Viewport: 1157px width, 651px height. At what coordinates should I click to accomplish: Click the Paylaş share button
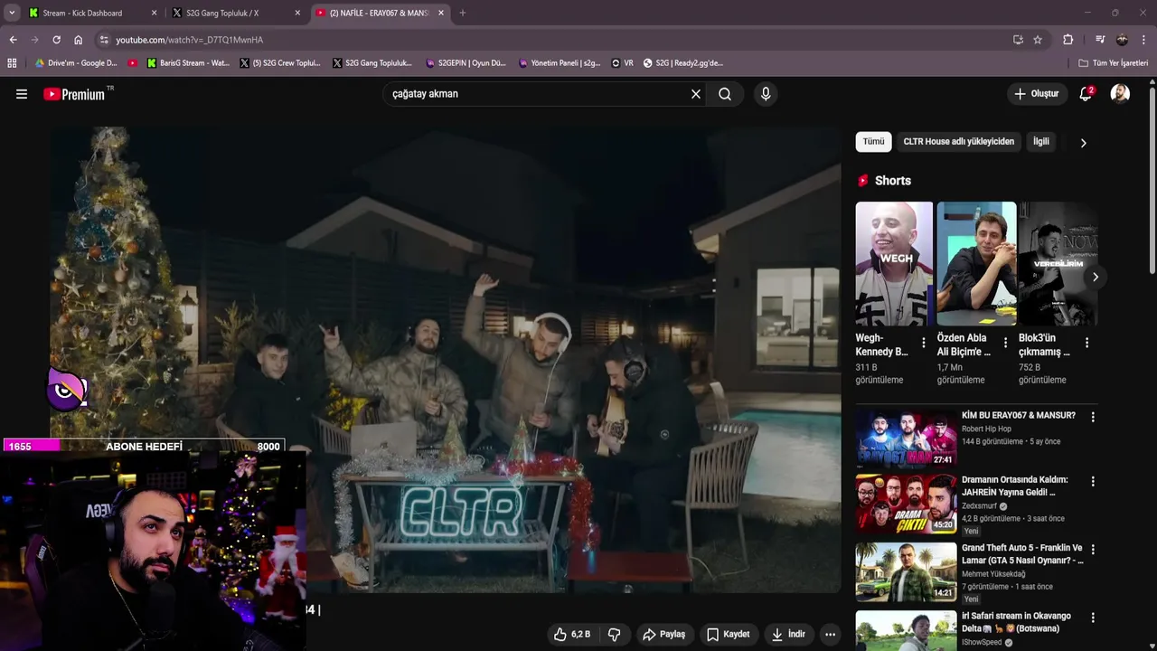pos(663,635)
